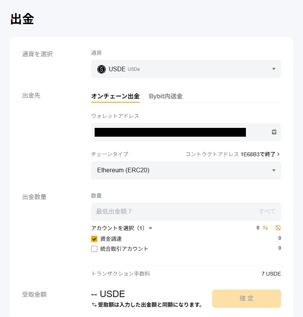Image resolution: width=303 pixels, height=317 pixels.
Task: Click the balance refresh icon beside transfer arrows
Action: (x=278, y=228)
